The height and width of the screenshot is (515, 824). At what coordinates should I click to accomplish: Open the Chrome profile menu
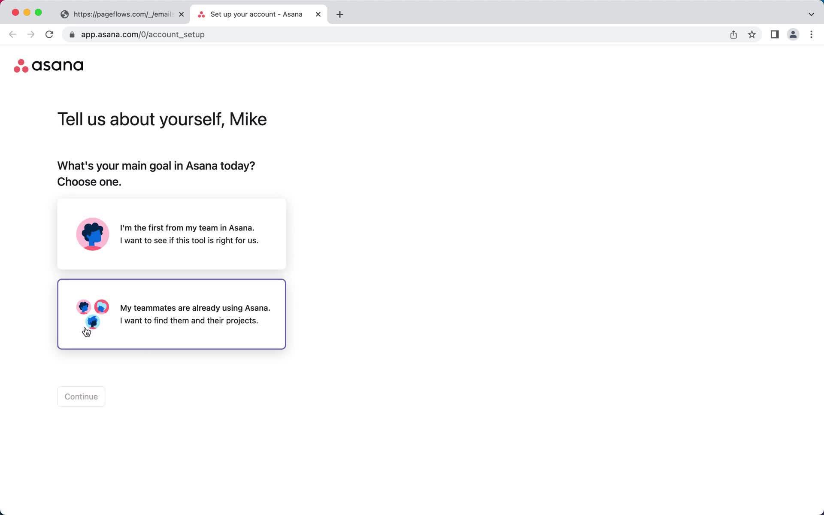click(793, 34)
